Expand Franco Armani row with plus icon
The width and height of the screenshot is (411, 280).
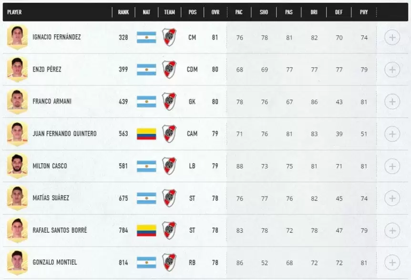point(392,102)
